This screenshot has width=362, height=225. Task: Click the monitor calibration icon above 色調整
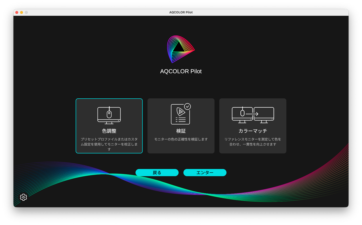(109, 115)
